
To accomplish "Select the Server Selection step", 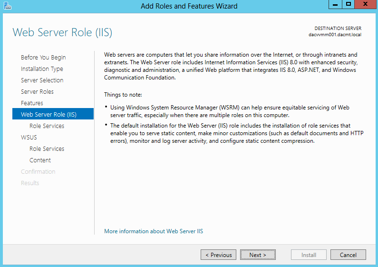I will [x=42, y=80].
